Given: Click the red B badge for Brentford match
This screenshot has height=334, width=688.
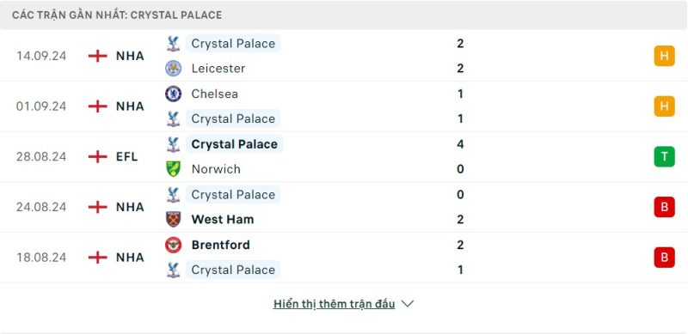Looking at the screenshot, I should point(664,258).
